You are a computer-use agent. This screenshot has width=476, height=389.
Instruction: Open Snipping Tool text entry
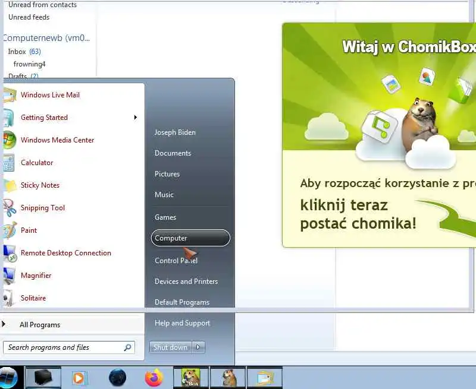tap(42, 208)
